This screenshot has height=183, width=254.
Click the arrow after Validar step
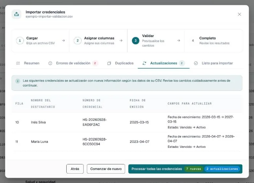point(179,41)
